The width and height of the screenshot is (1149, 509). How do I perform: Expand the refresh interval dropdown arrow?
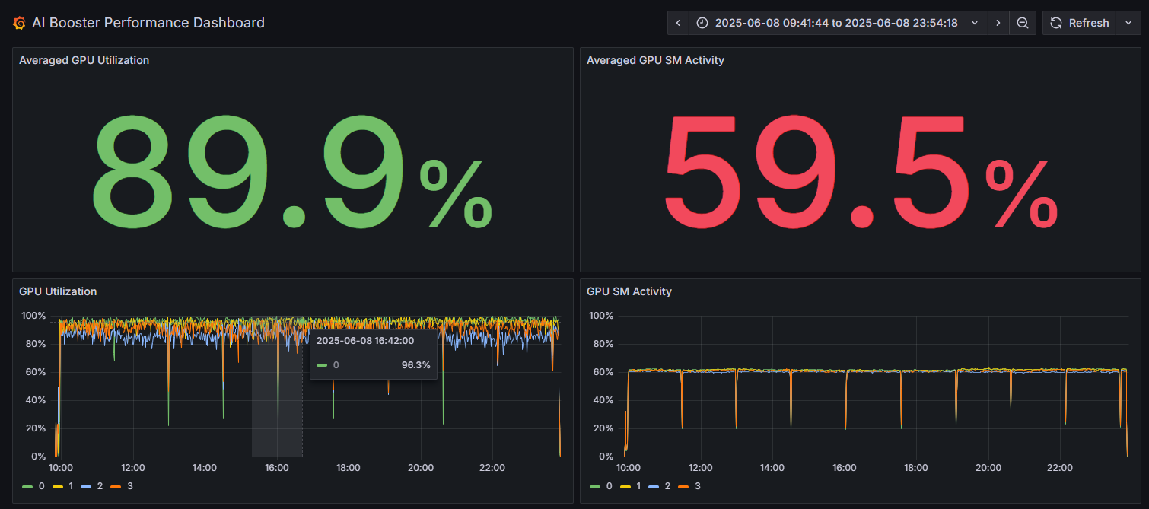click(1128, 23)
